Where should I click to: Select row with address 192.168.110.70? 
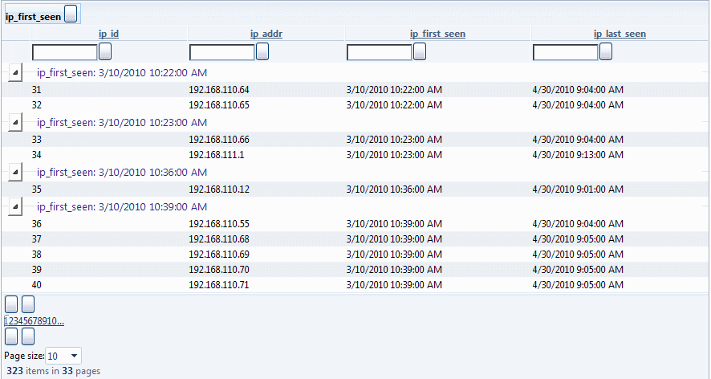pos(355,270)
